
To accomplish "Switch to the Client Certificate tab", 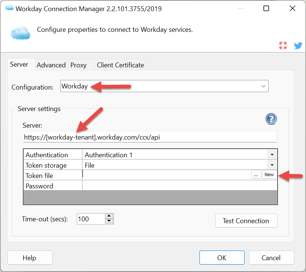I will coord(120,65).
